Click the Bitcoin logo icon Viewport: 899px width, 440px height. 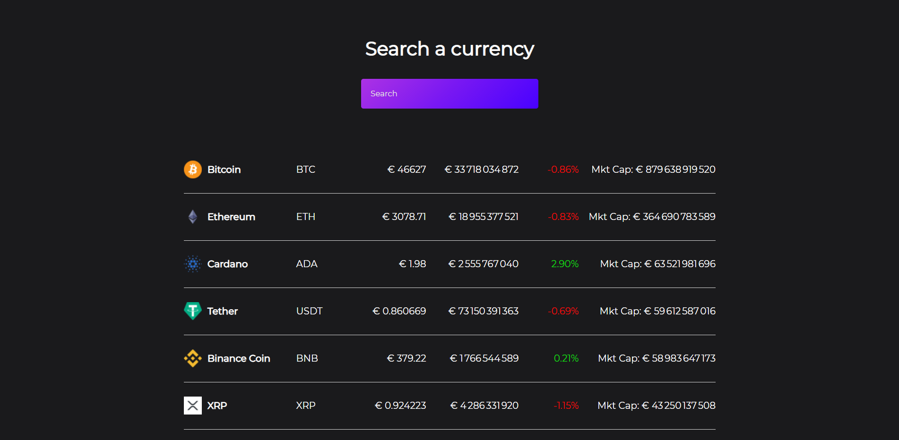pyautogui.click(x=192, y=169)
